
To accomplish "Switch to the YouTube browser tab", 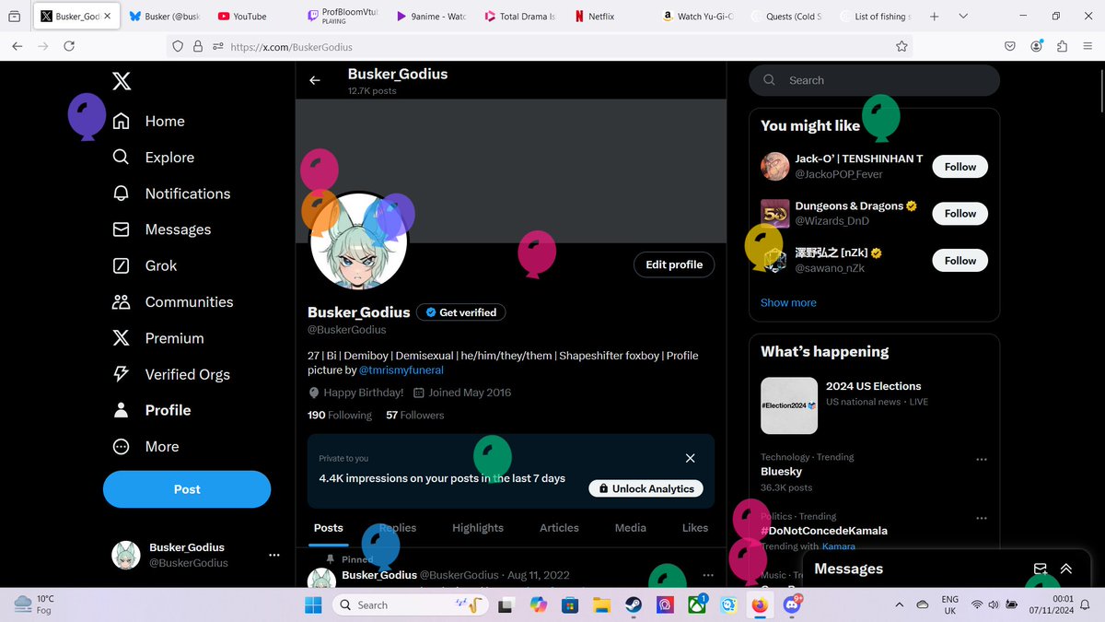I will pyautogui.click(x=249, y=17).
